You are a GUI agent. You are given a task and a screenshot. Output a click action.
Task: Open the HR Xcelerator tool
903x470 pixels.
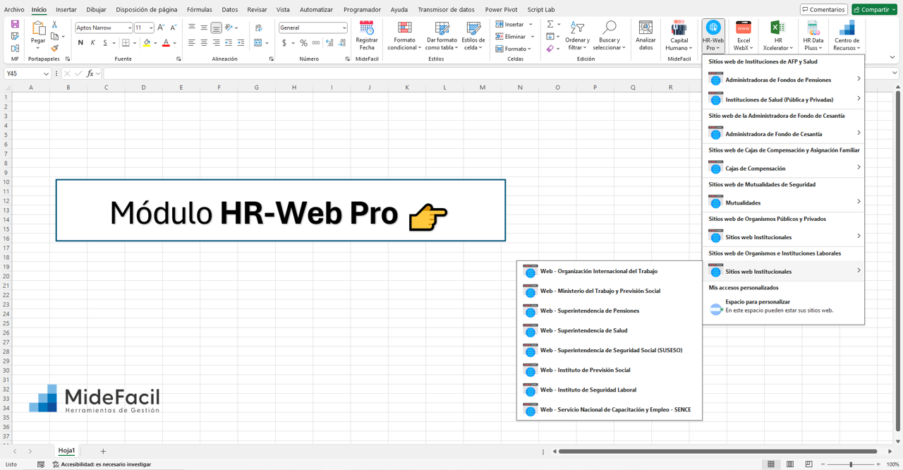777,35
